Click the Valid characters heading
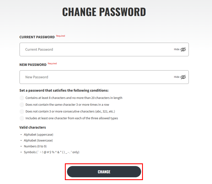Screen dimensions: 212x184 (33, 127)
